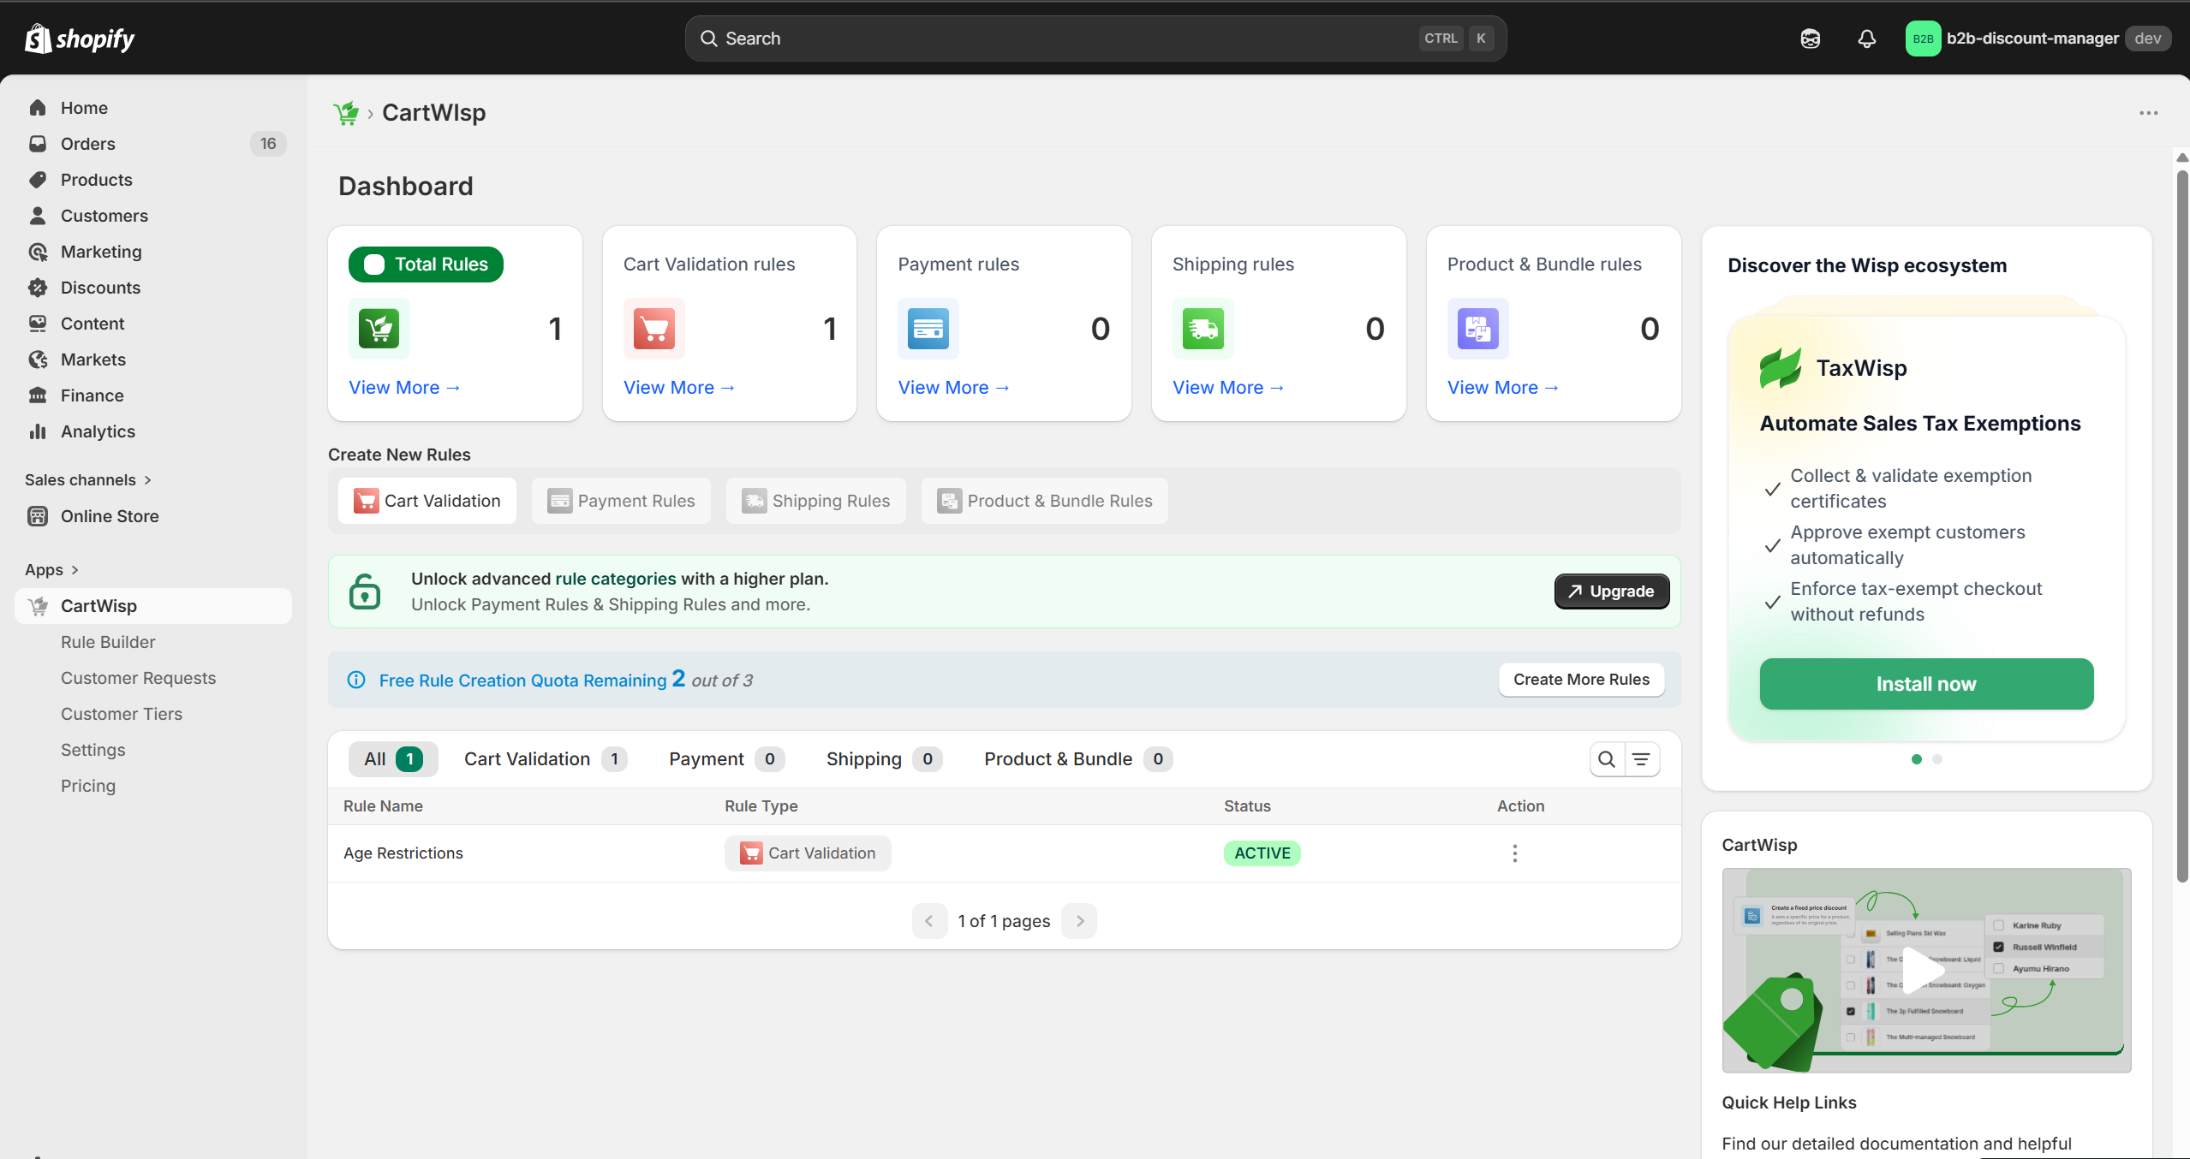The height and width of the screenshot is (1159, 2190).
Task: Open Customer Requests in CartWisp menu
Action: coord(138,678)
